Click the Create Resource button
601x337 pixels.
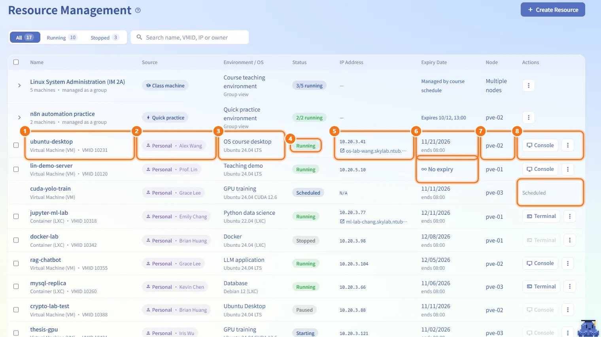coord(553,10)
